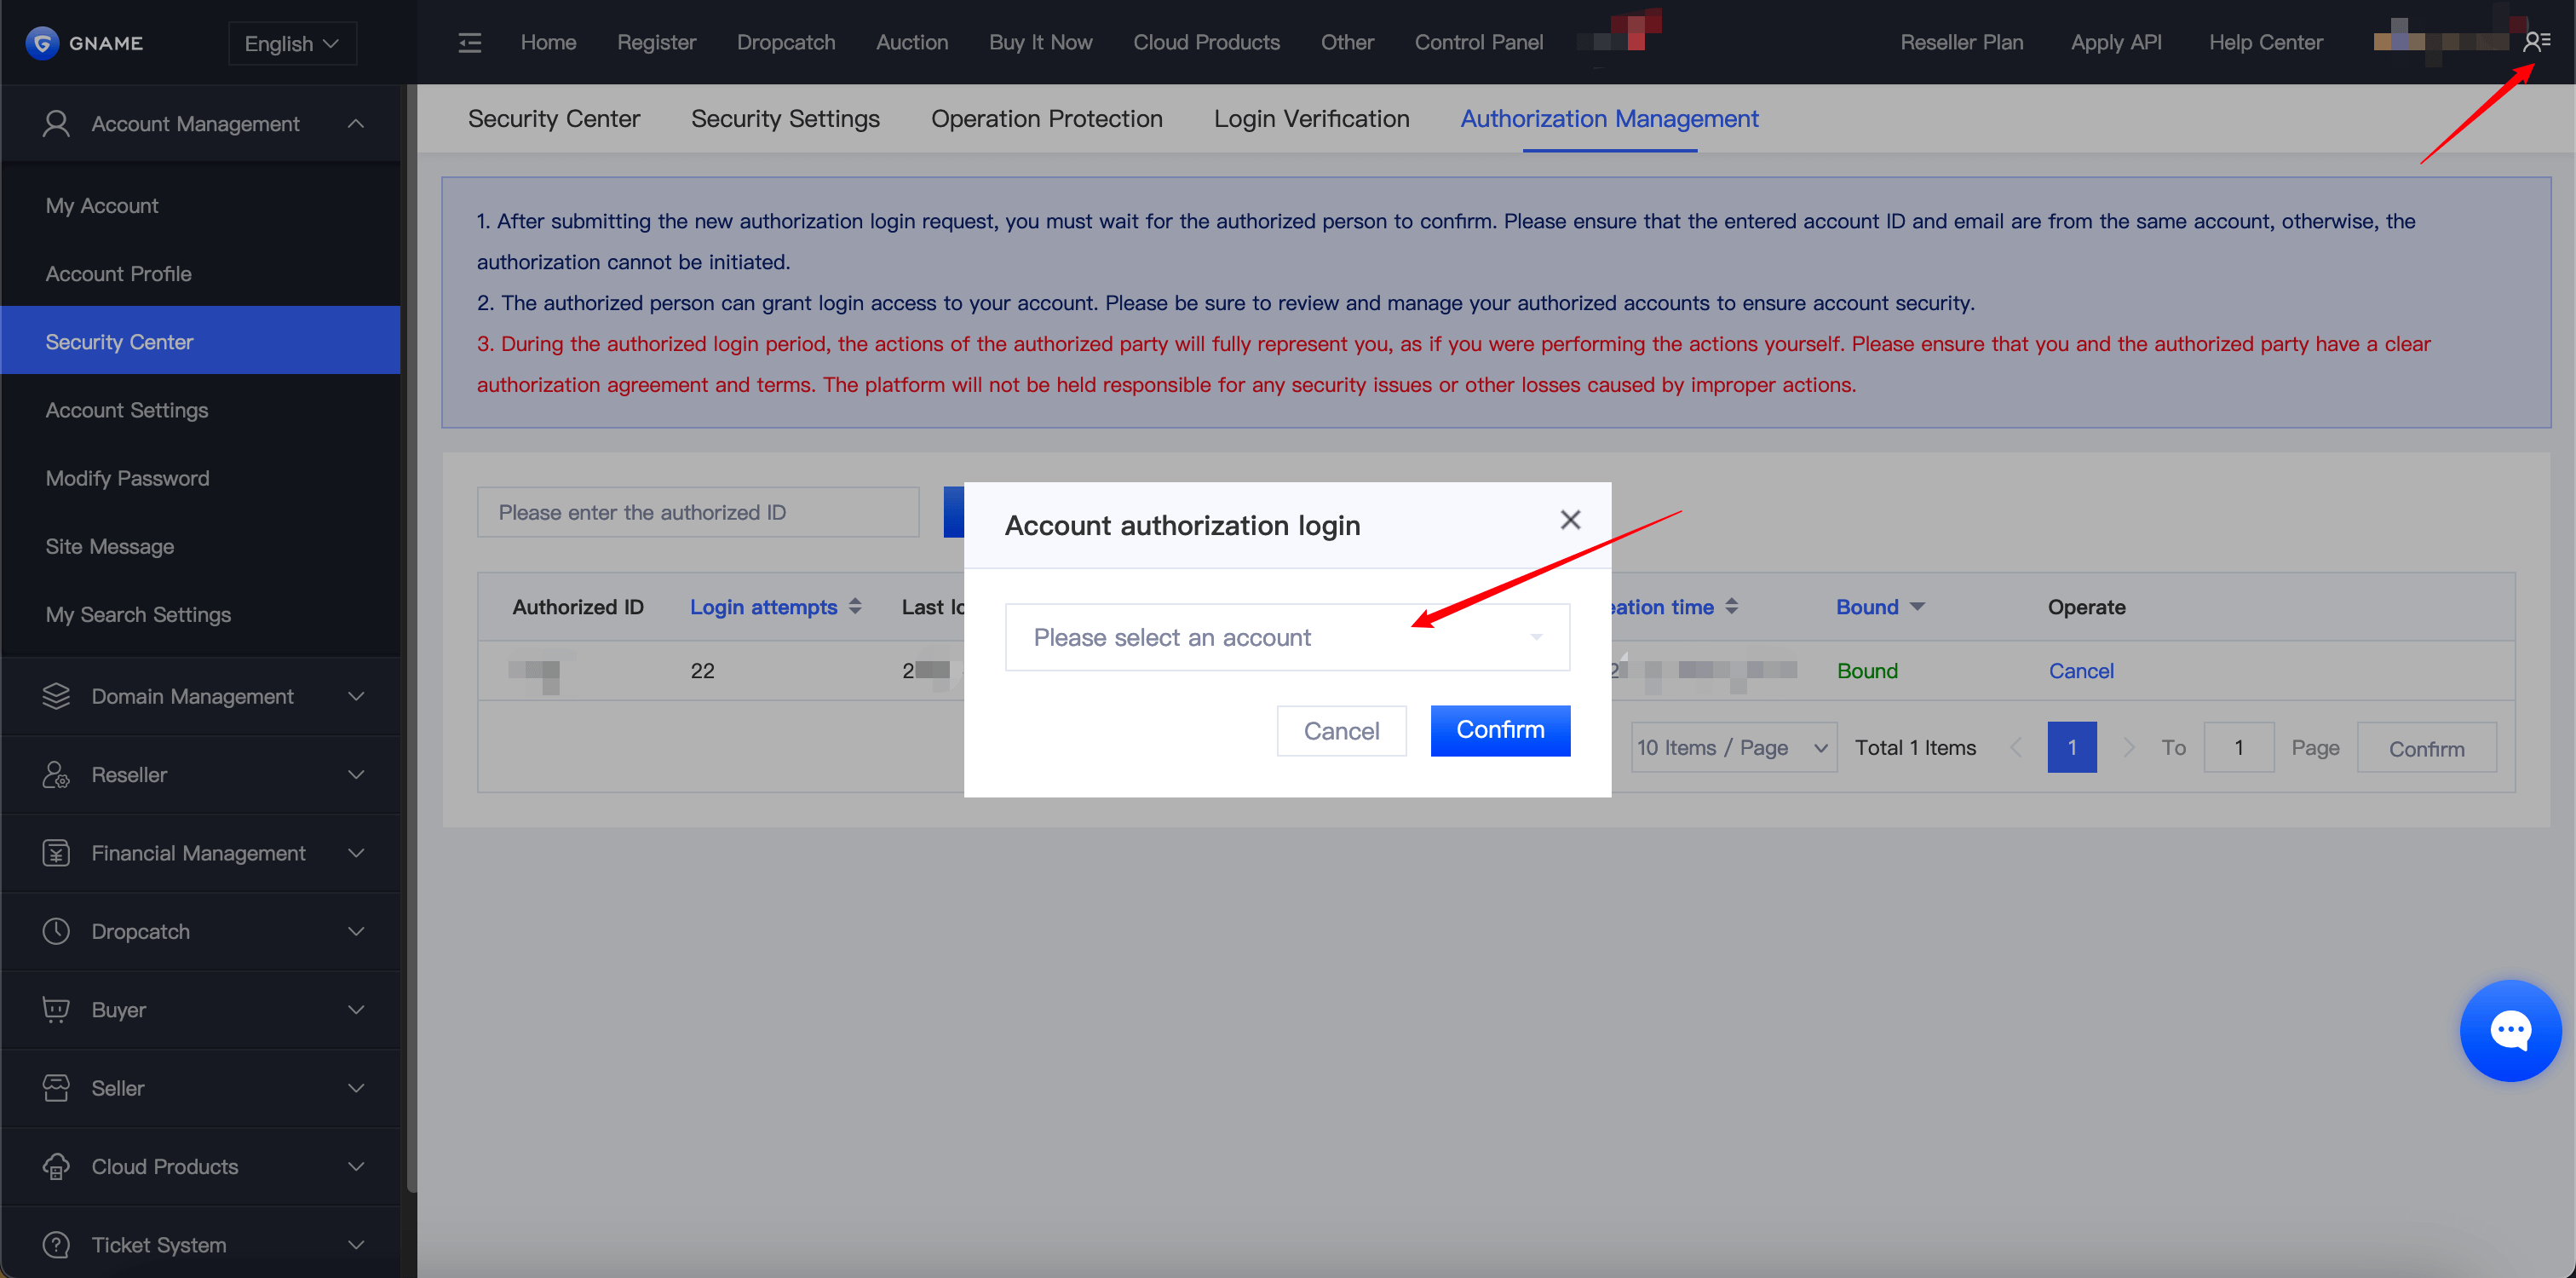Collapse the Account Management section

[x=356, y=124]
